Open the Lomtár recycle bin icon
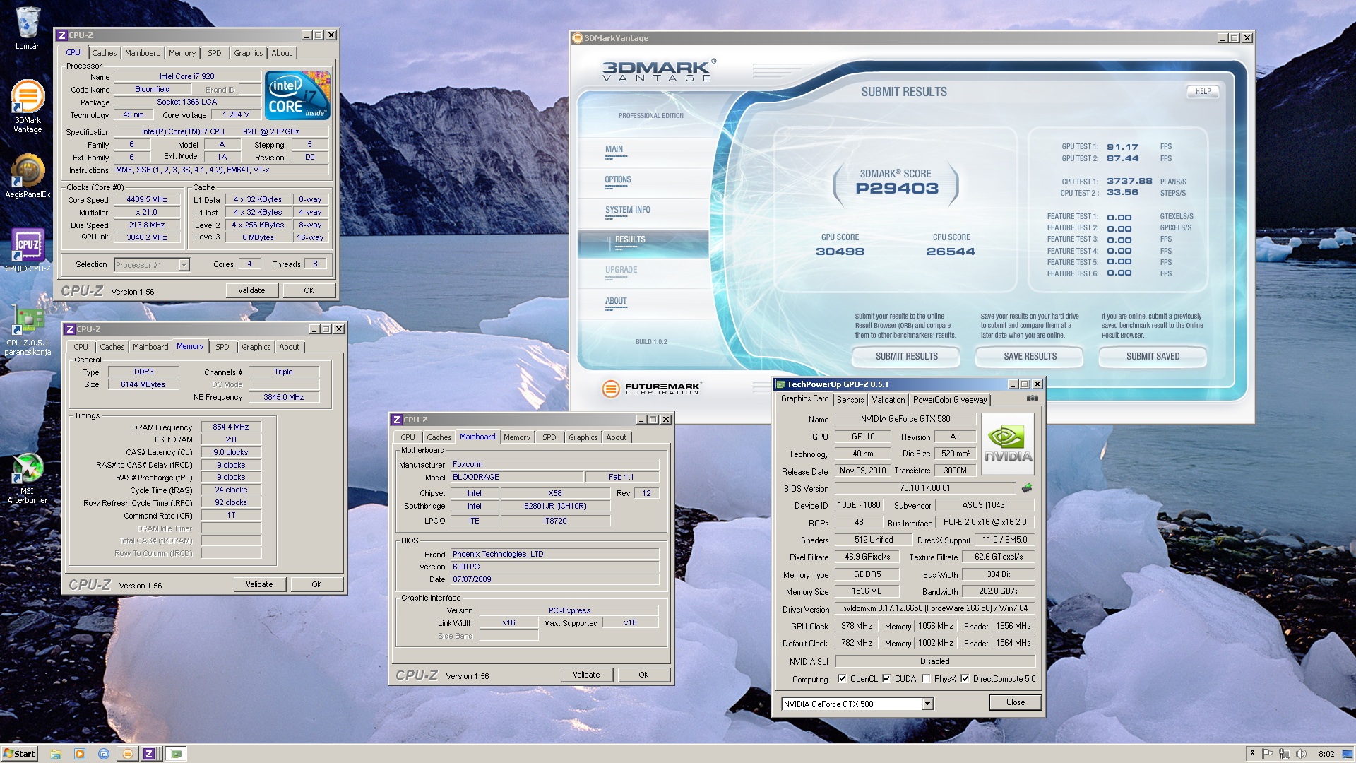The image size is (1356, 763). pos(28,23)
